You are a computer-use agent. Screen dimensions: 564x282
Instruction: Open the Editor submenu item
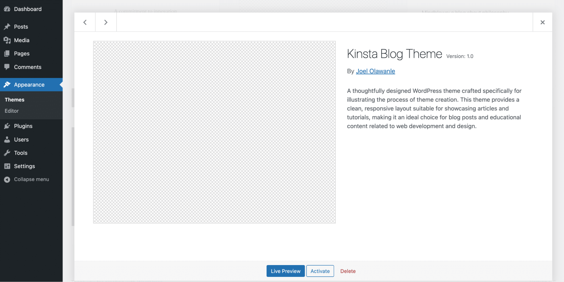tap(11, 111)
